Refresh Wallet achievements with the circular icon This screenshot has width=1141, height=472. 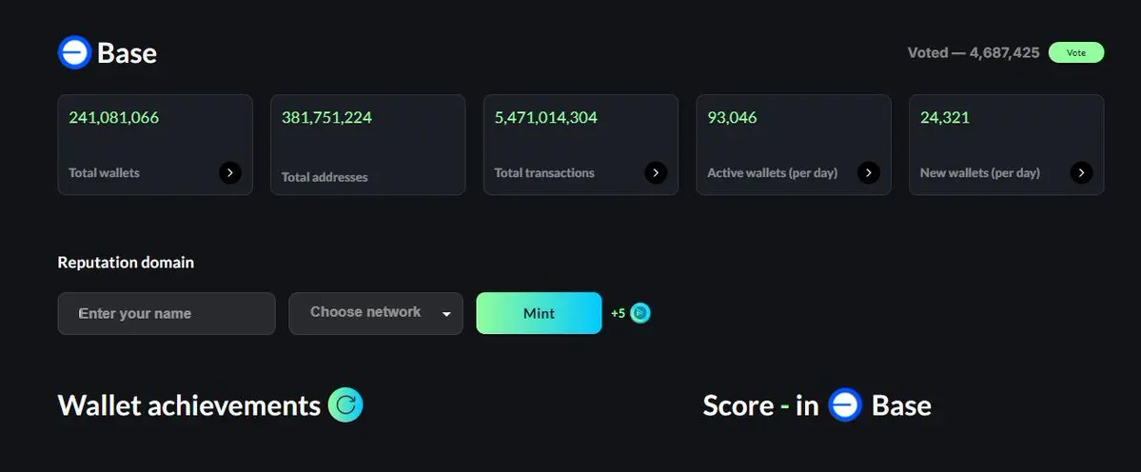(344, 405)
